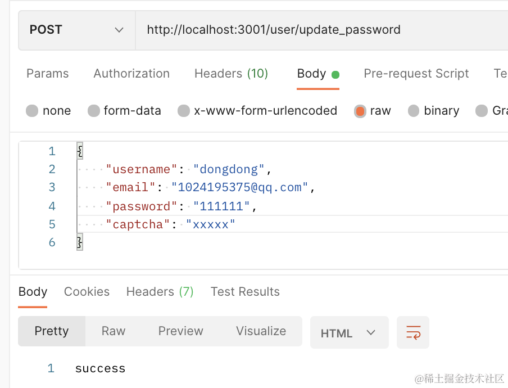Select the raw body type
The image size is (508, 388).
pos(360,111)
